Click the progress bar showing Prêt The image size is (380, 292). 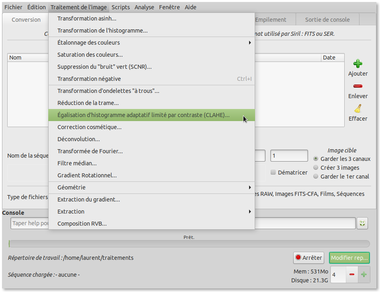pyautogui.click(x=189, y=244)
